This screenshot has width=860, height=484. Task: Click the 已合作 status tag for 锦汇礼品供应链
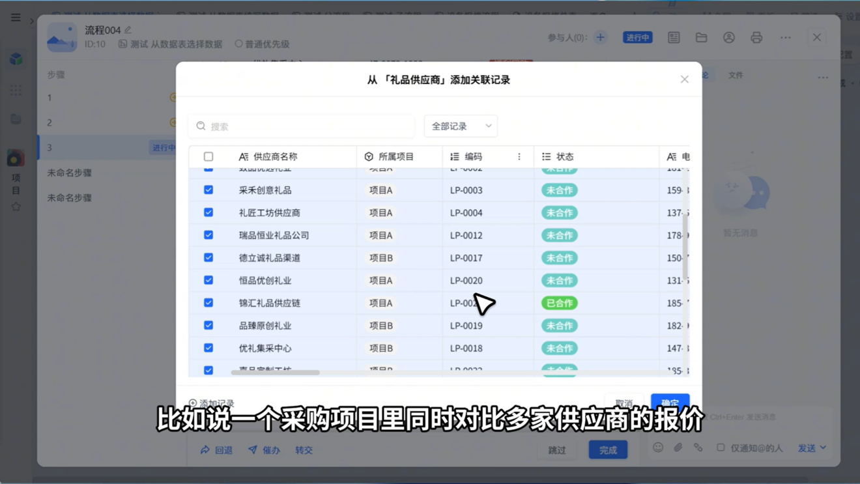pos(560,303)
